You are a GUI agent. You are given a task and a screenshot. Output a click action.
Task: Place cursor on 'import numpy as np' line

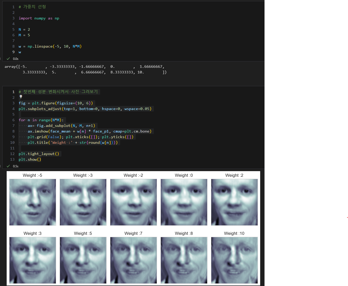click(39, 18)
